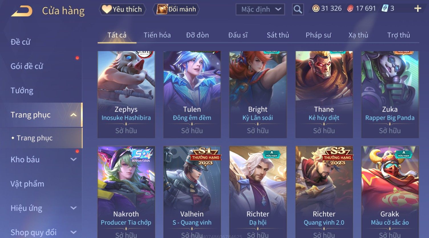Switch to the Sát thủ tab
Image resolution: width=429 pixels, height=238 pixels.
(278, 35)
